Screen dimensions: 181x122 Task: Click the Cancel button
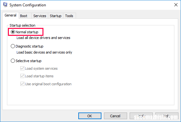coord(115,116)
